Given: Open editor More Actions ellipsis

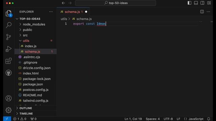Looking at the screenshot, I should pyautogui.click(x=209, y=12).
